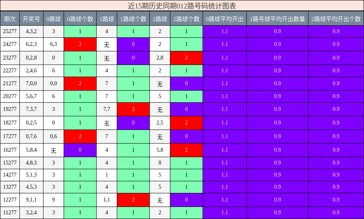Screen dimensions: 364x219
Task: Select the 期次 column header
Action: coord(10,18)
